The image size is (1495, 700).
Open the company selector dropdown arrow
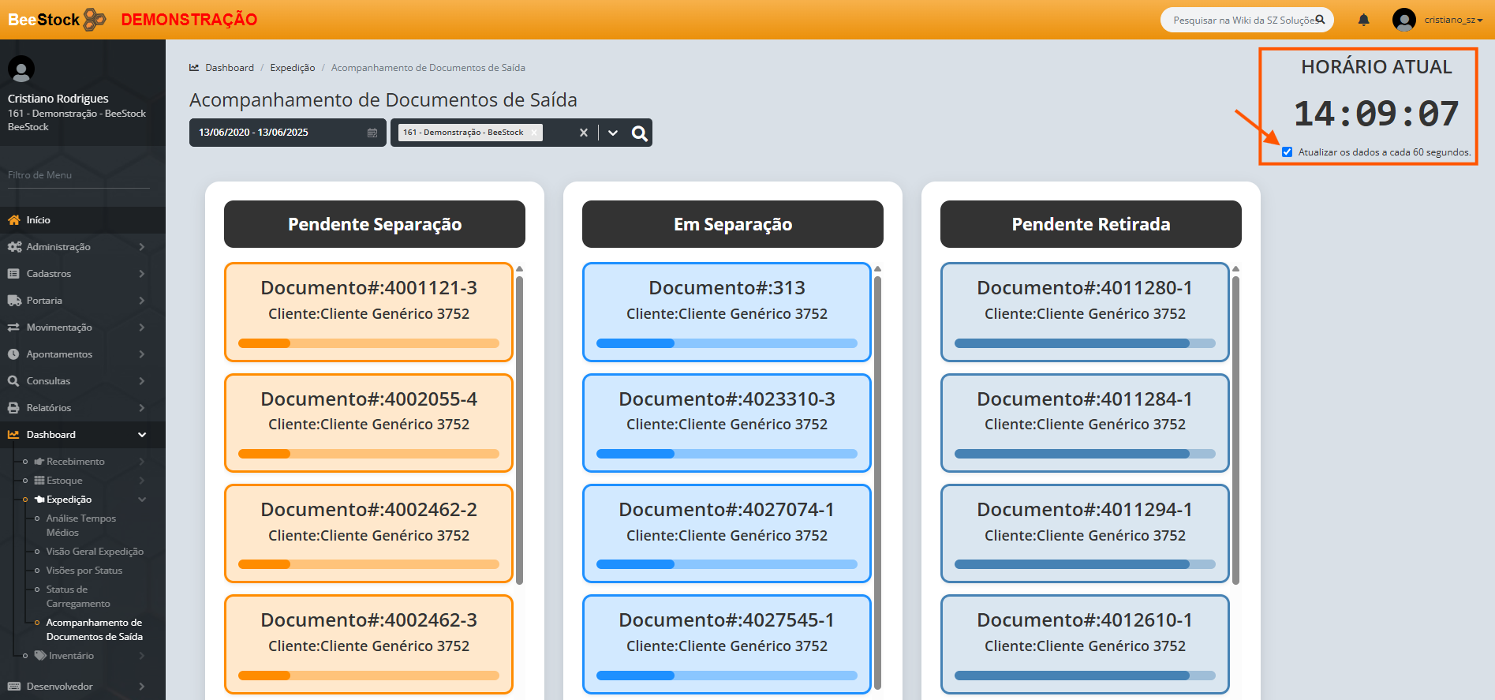click(x=613, y=133)
